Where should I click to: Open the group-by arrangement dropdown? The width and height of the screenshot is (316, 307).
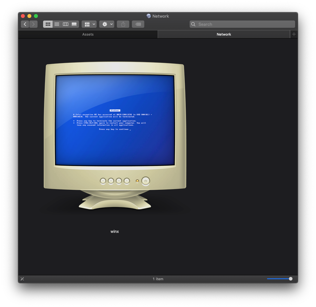(x=89, y=24)
